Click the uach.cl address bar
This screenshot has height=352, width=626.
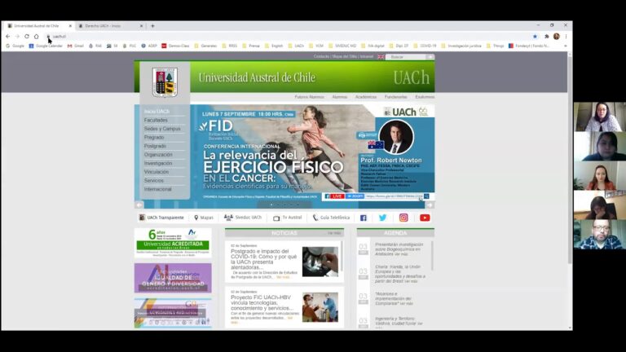[x=288, y=37]
